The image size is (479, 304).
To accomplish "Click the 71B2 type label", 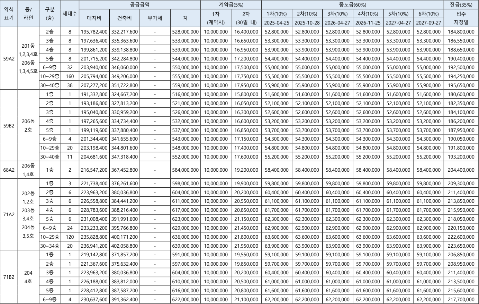I will click(x=9, y=276).
